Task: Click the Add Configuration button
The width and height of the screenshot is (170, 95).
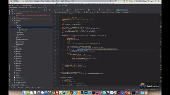Action: click(x=27, y=5)
